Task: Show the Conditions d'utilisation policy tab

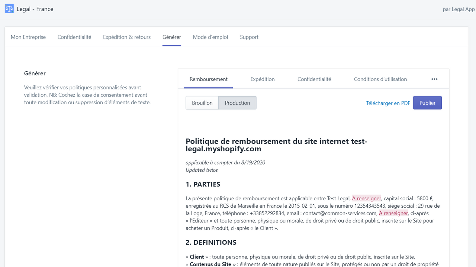Action: pyautogui.click(x=380, y=79)
